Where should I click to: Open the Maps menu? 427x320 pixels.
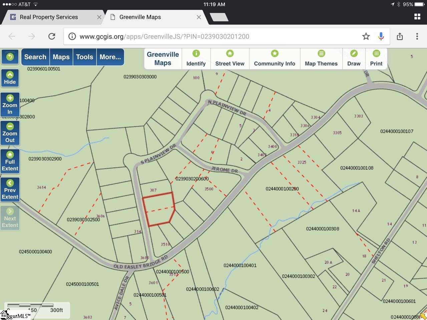[61, 57]
